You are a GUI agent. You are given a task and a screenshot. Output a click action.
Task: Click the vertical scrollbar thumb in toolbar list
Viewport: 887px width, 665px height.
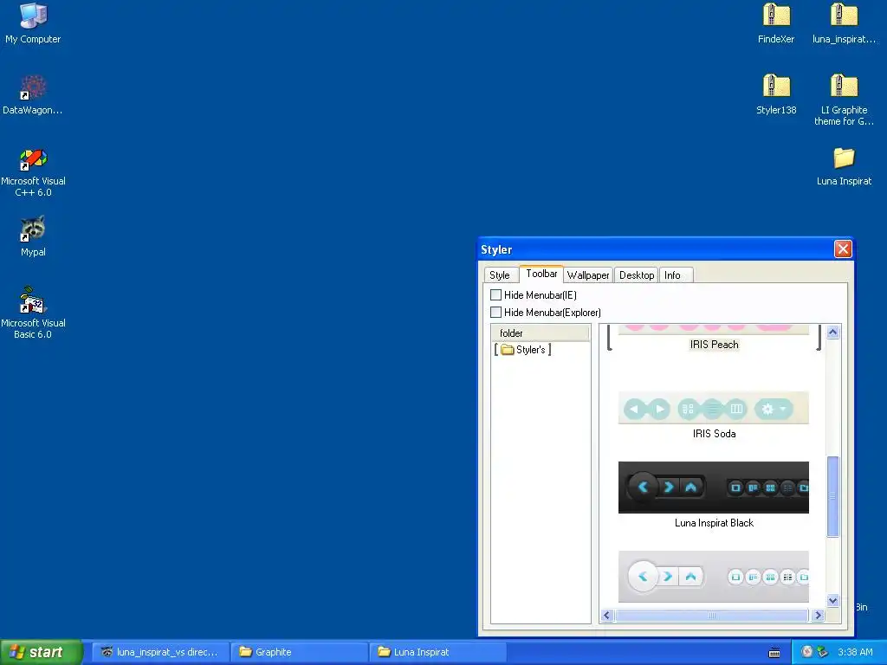pyautogui.click(x=832, y=496)
